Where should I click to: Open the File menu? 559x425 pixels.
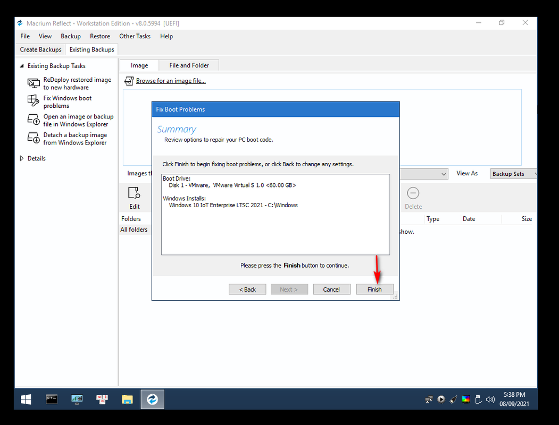click(25, 36)
